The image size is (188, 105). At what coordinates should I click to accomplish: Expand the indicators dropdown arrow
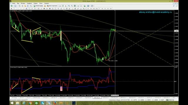(x=86, y=6)
